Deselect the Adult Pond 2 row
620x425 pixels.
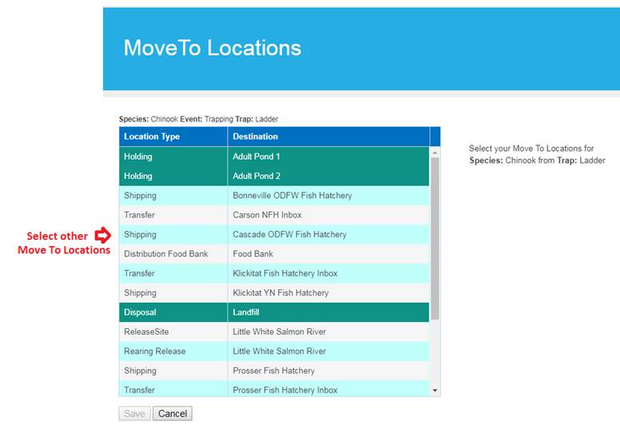click(273, 176)
